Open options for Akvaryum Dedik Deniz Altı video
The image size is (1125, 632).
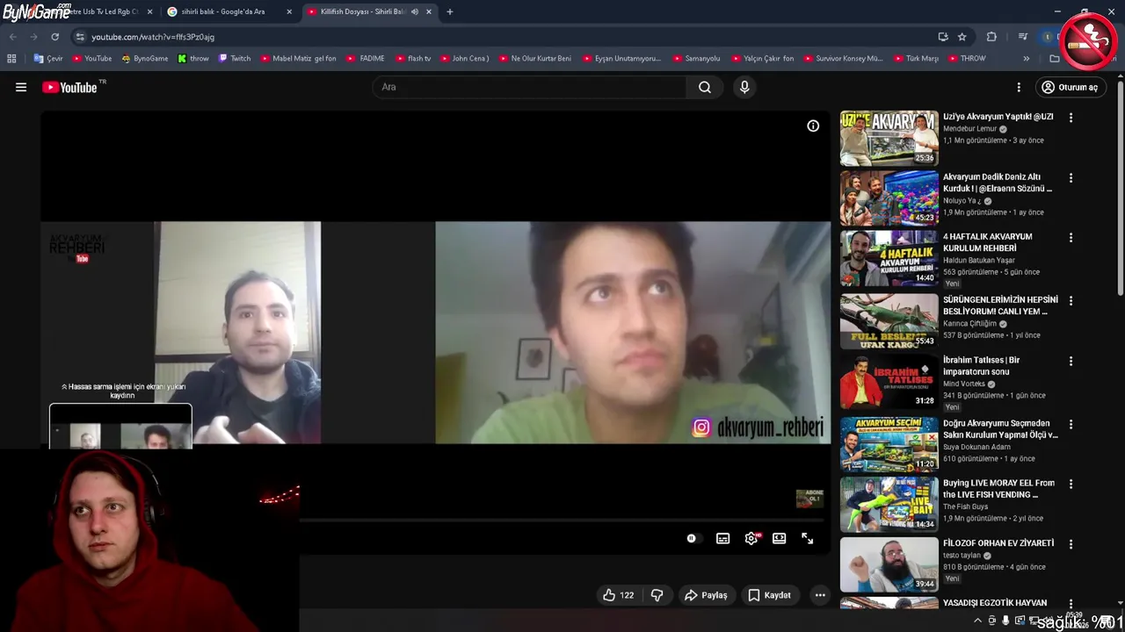(x=1071, y=178)
